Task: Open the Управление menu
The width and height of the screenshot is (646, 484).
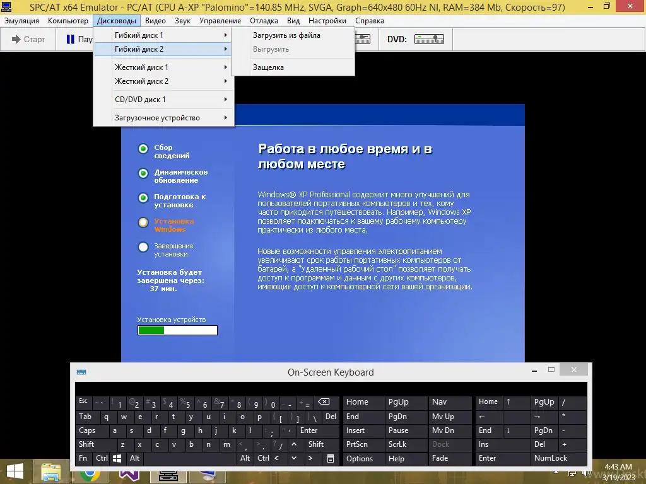Action: pos(220,21)
